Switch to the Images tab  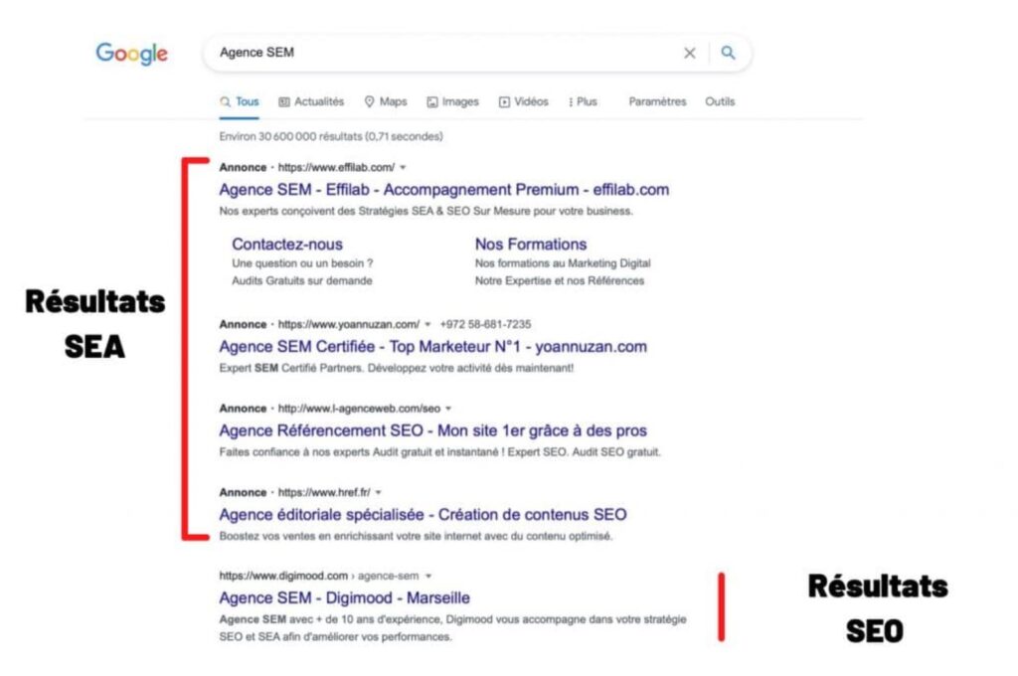tap(452, 102)
